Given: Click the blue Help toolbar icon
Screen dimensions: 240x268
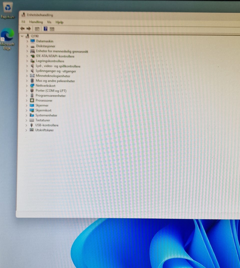Looking at the screenshot, I should [45, 29].
